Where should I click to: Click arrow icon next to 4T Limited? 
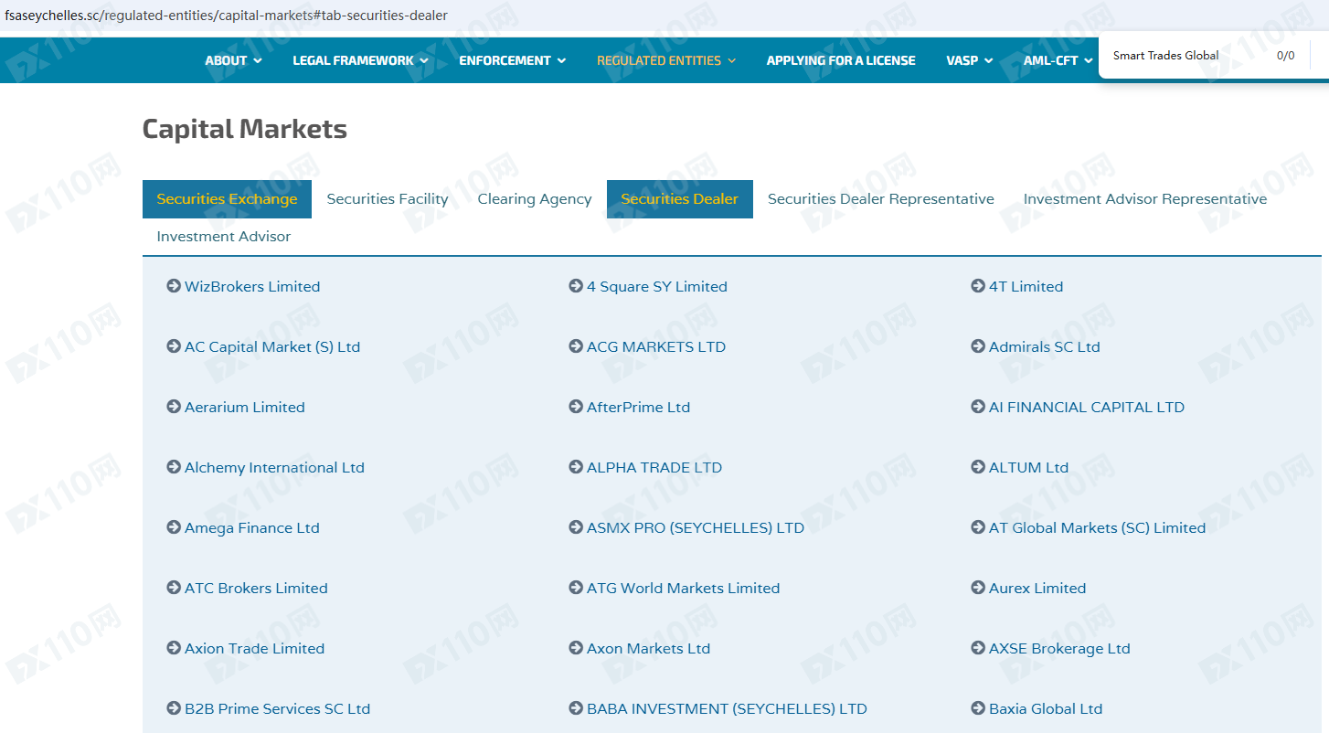coord(978,286)
